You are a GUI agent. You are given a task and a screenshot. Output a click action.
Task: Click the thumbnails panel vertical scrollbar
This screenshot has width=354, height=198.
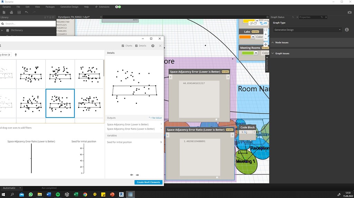click(104, 68)
